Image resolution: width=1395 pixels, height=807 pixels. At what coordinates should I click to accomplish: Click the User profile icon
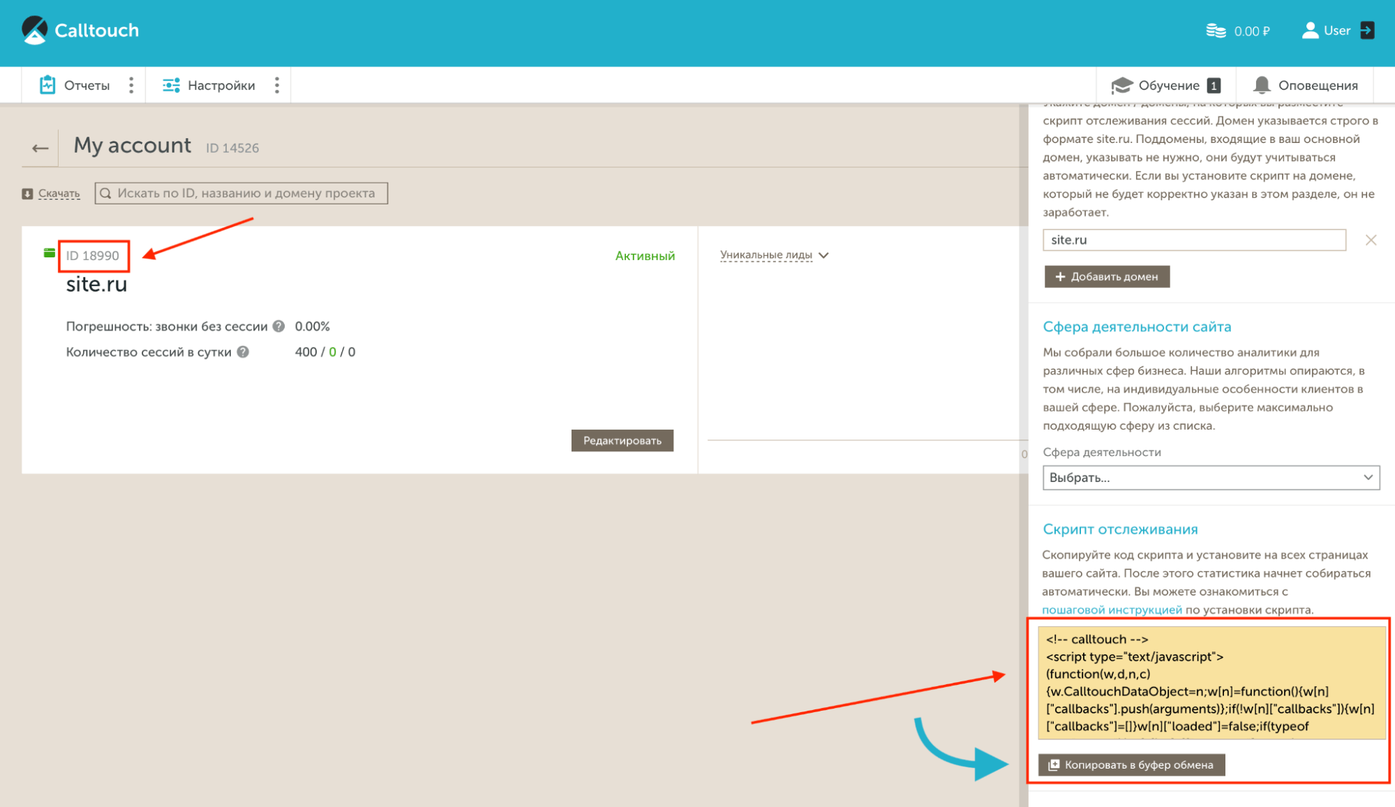pos(1308,30)
